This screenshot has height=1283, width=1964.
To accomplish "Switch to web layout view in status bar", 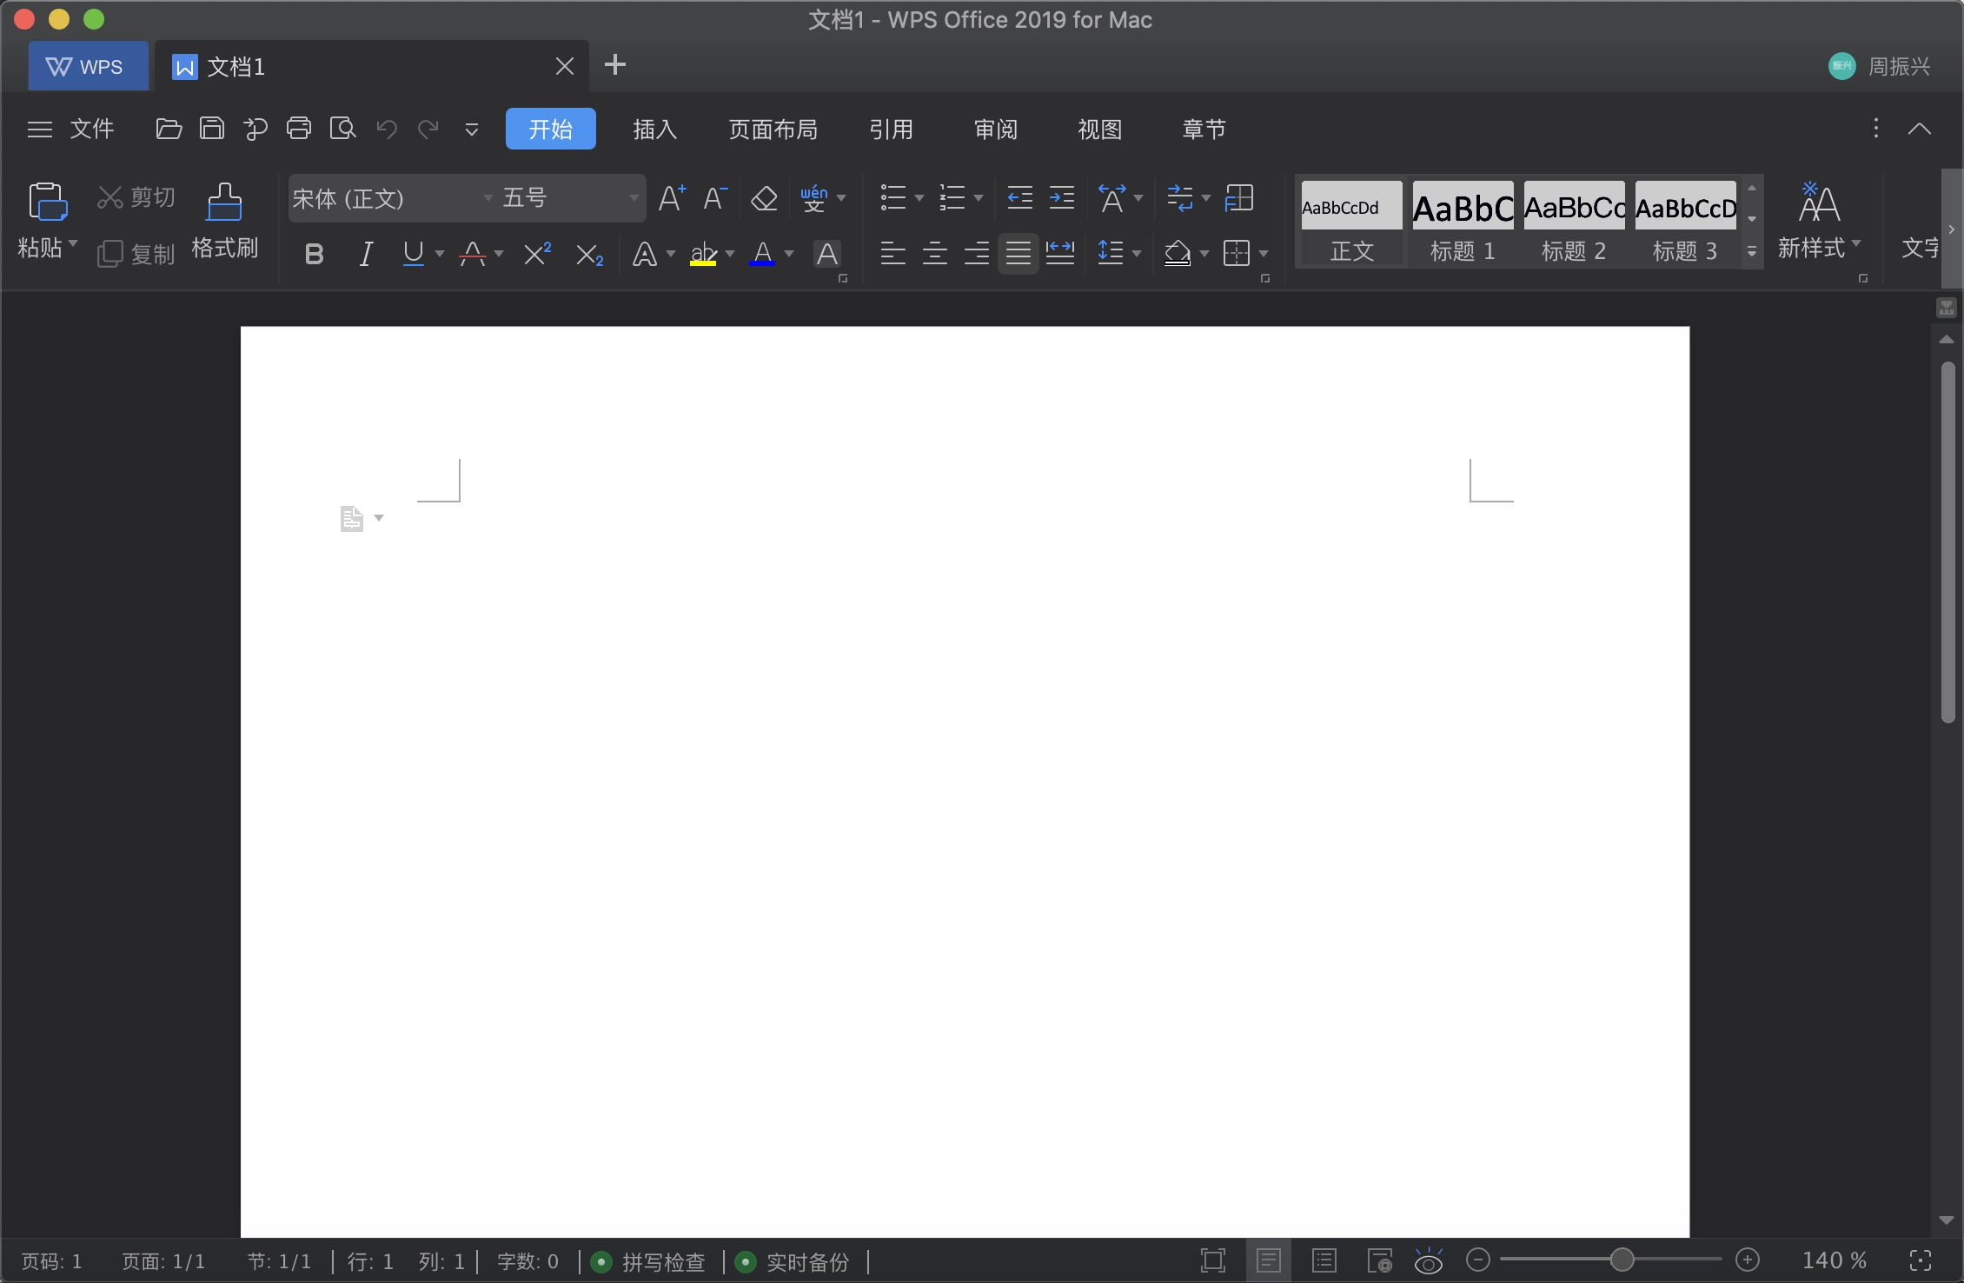I will 1380,1260.
